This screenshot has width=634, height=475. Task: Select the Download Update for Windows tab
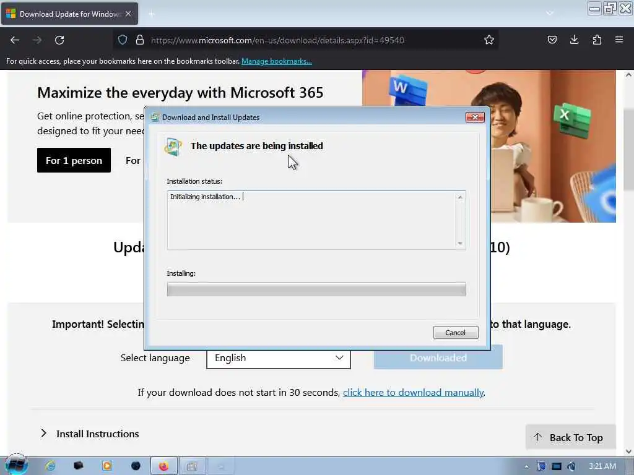click(69, 14)
